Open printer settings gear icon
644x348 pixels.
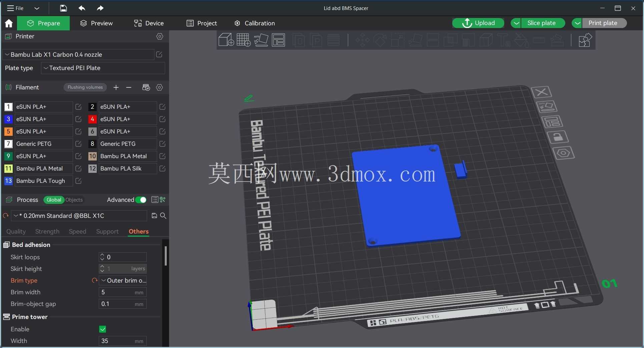coord(160,36)
